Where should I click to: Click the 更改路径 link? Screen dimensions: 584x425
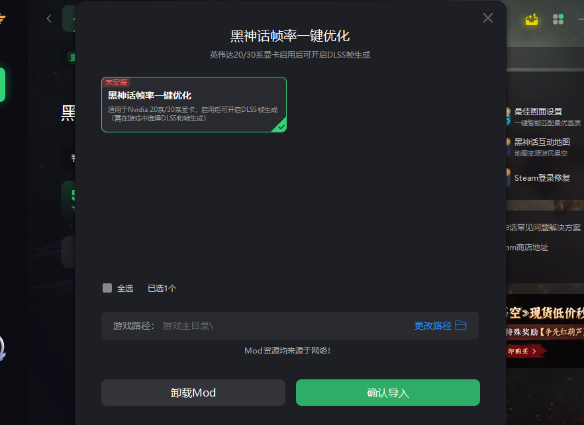point(433,326)
